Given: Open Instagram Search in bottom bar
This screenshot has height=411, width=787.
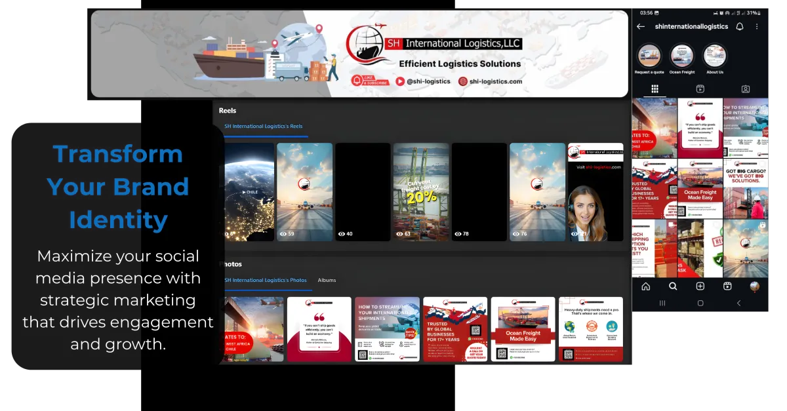Looking at the screenshot, I should [673, 286].
